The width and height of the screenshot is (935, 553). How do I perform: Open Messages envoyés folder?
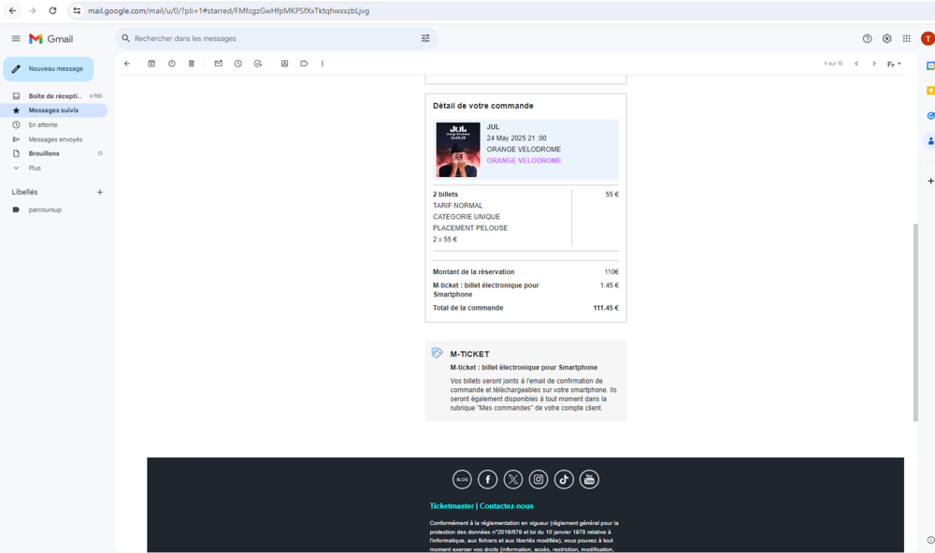click(x=53, y=139)
